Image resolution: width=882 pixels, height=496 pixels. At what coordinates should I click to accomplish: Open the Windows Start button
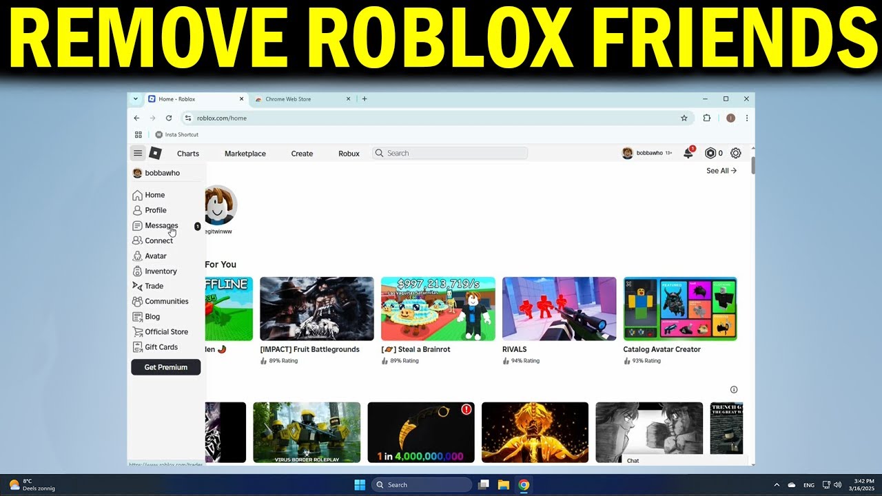pos(360,485)
